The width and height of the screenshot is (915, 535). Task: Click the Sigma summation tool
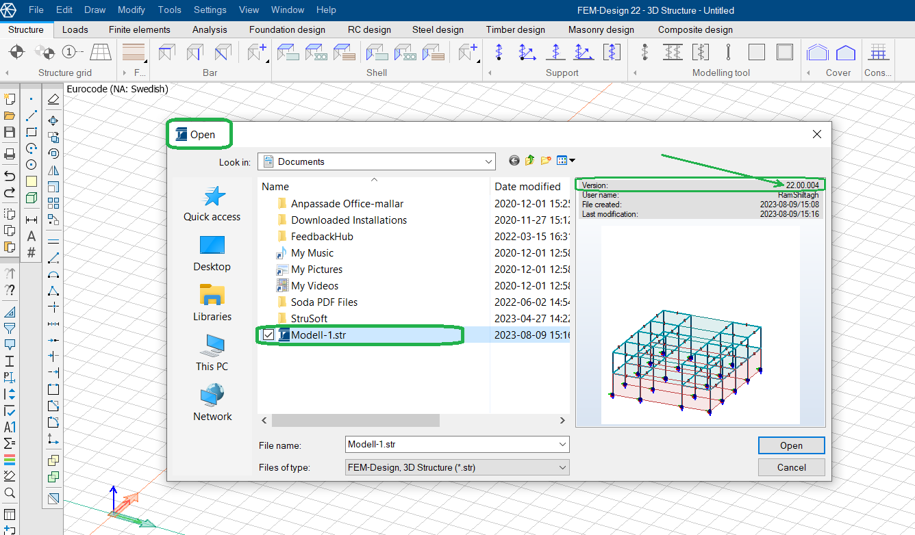tap(10, 443)
